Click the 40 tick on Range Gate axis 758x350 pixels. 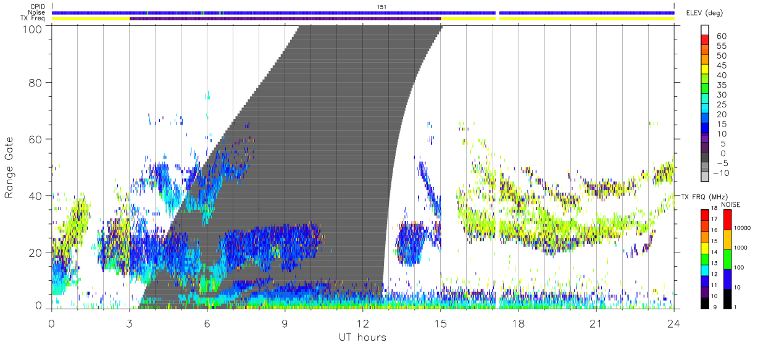coord(36,196)
